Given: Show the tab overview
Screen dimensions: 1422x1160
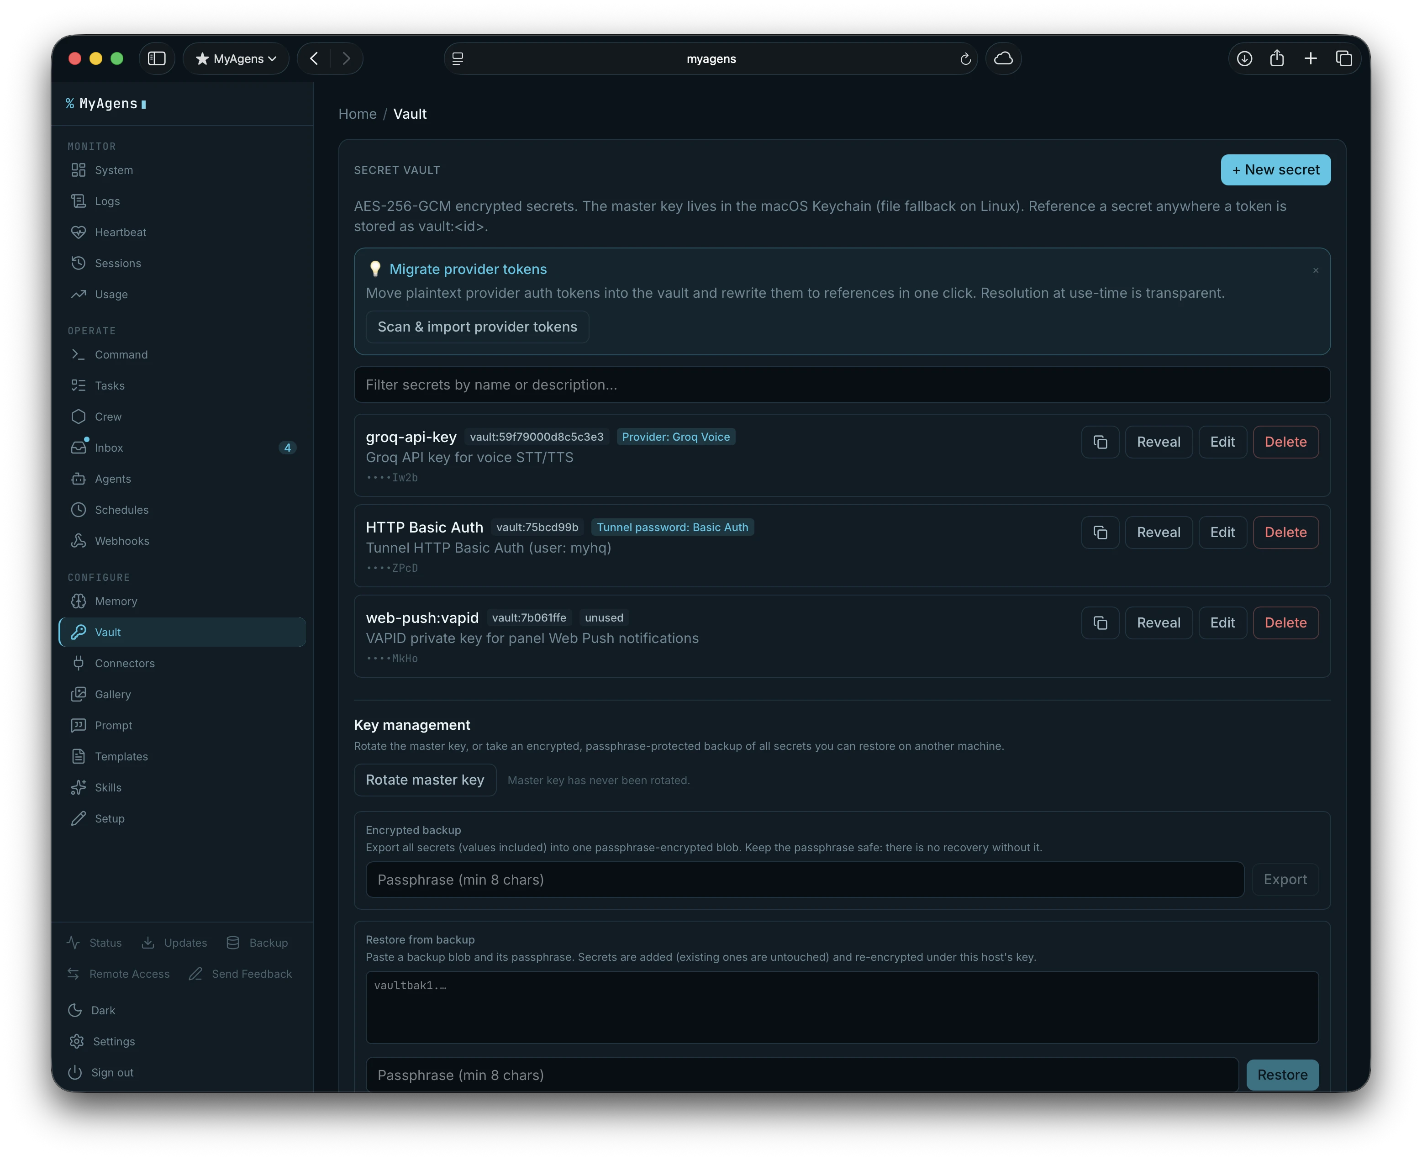Looking at the screenshot, I should (1344, 59).
